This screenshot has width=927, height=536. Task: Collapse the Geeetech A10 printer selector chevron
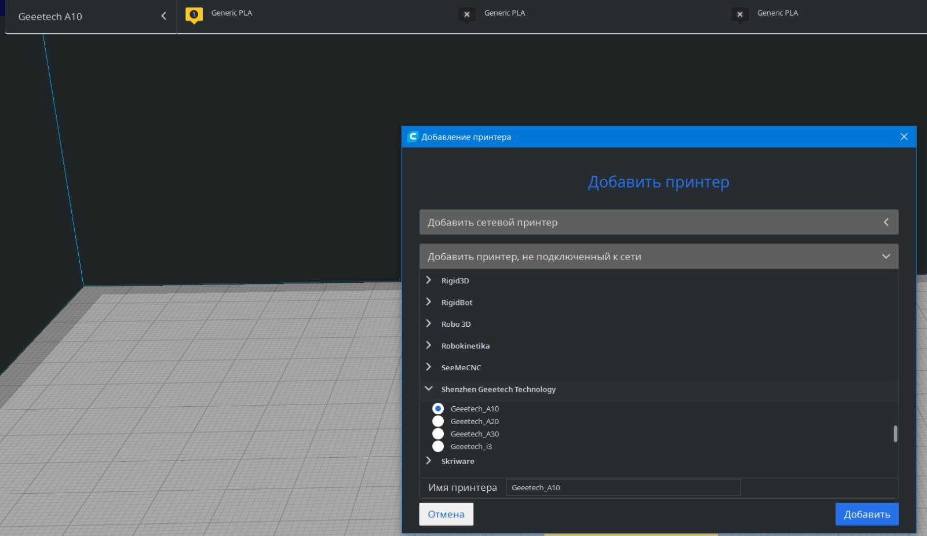click(163, 16)
